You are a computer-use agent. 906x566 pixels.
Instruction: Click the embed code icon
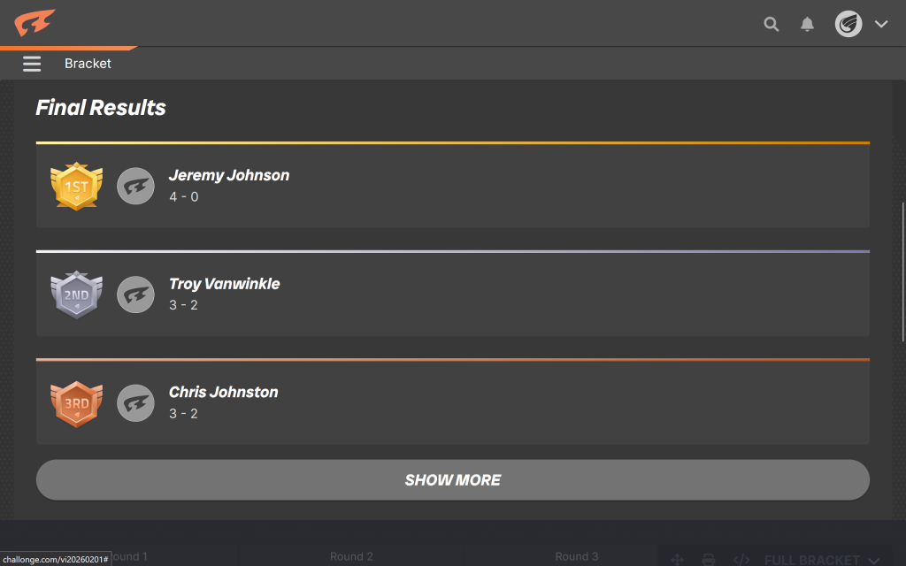coord(741,559)
